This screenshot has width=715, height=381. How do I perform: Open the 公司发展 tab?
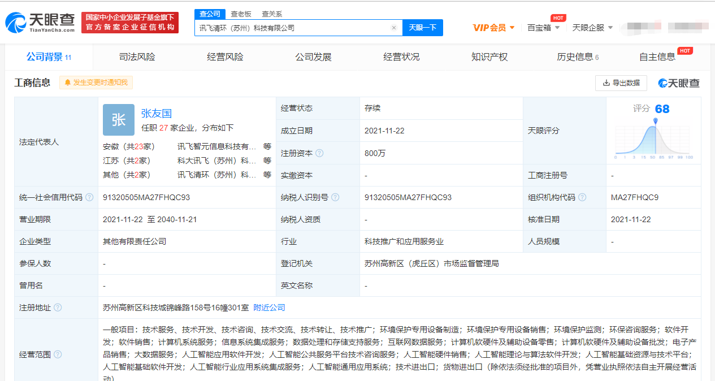tap(313, 57)
